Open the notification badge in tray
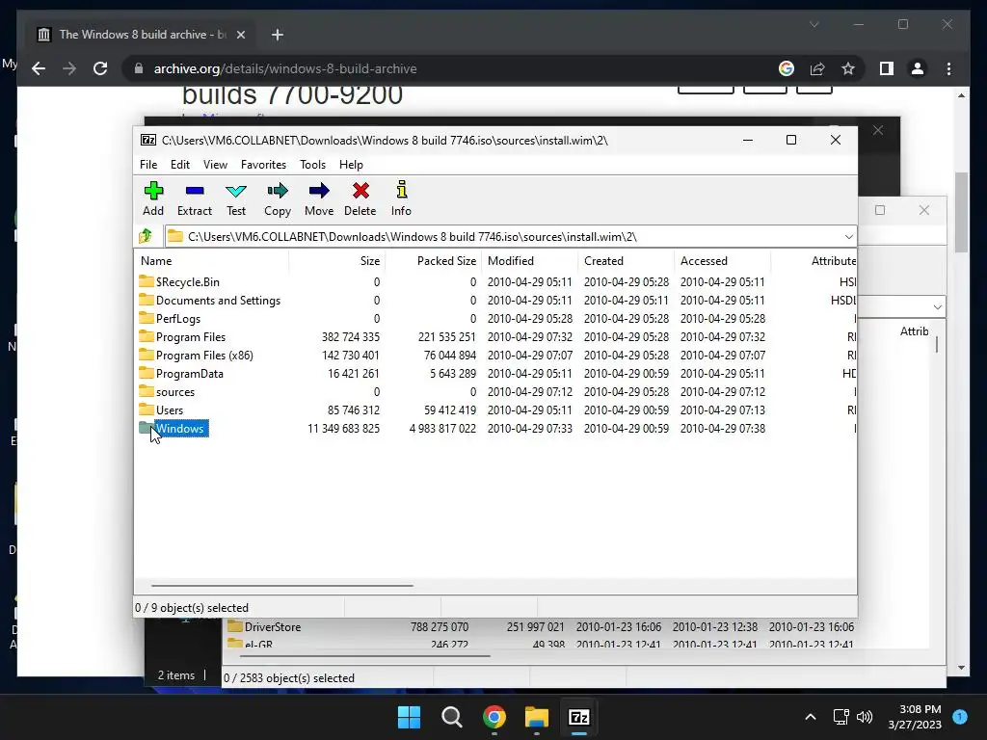 960,717
